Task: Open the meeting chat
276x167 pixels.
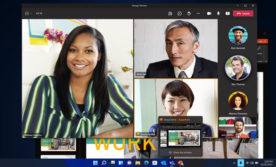Action: pyautogui.click(x=180, y=13)
